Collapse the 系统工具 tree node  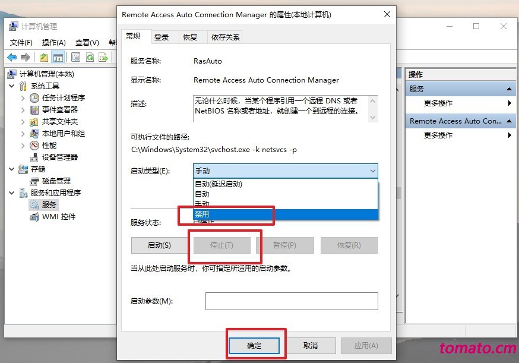(x=12, y=86)
